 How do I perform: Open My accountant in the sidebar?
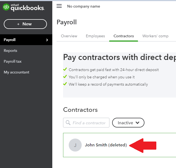tap(16, 72)
